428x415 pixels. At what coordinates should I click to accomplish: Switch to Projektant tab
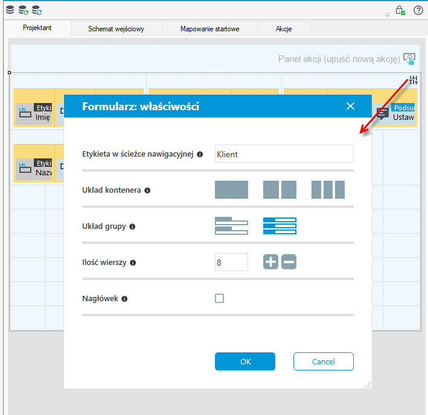37,28
